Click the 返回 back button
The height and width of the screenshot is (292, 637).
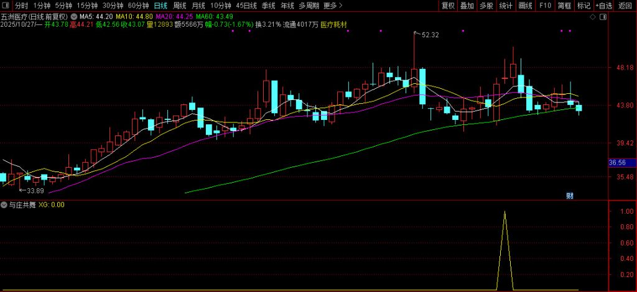625,6
